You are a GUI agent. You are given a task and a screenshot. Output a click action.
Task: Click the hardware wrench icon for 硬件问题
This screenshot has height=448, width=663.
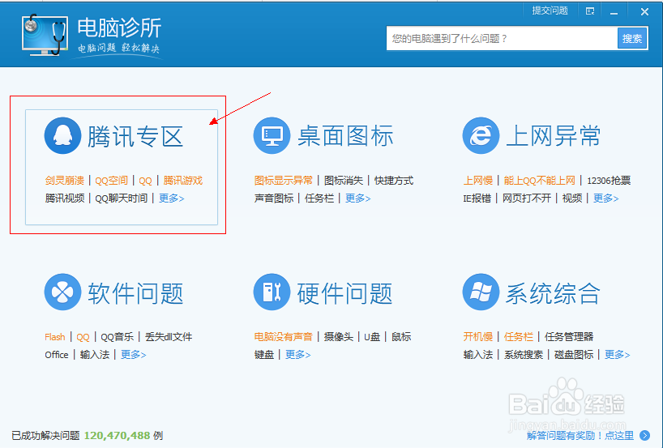pyautogui.click(x=272, y=292)
